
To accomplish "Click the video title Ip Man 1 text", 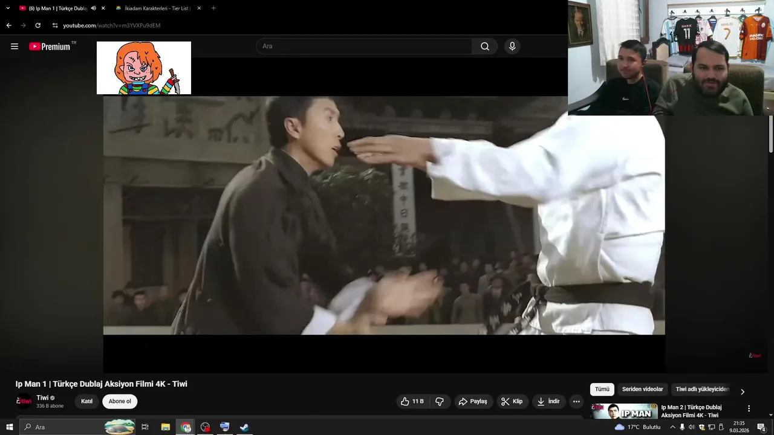I will tap(102, 384).
